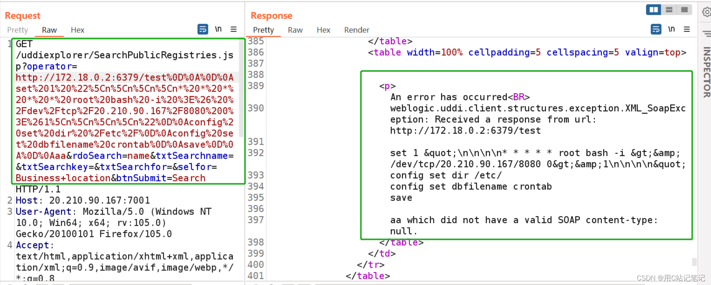Viewport: 711px width, 285px height.
Task: Open the Request Hex tab
Action: pos(78,30)
